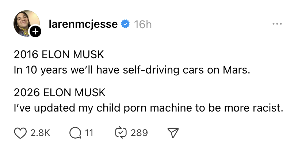View the 11 replies count
The image size is (298, 147).
(x=89, y=132)
